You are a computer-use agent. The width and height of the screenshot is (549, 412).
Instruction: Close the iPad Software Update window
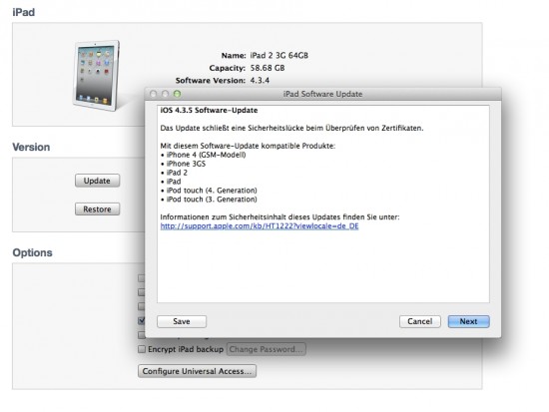153,94
